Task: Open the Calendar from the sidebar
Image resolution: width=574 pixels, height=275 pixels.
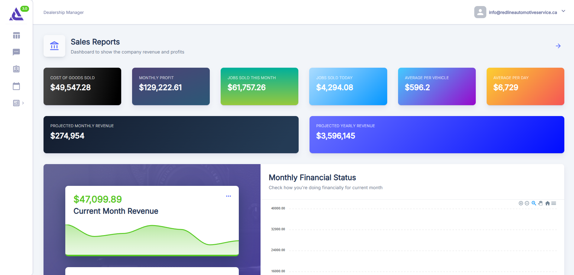Action: 16,86
